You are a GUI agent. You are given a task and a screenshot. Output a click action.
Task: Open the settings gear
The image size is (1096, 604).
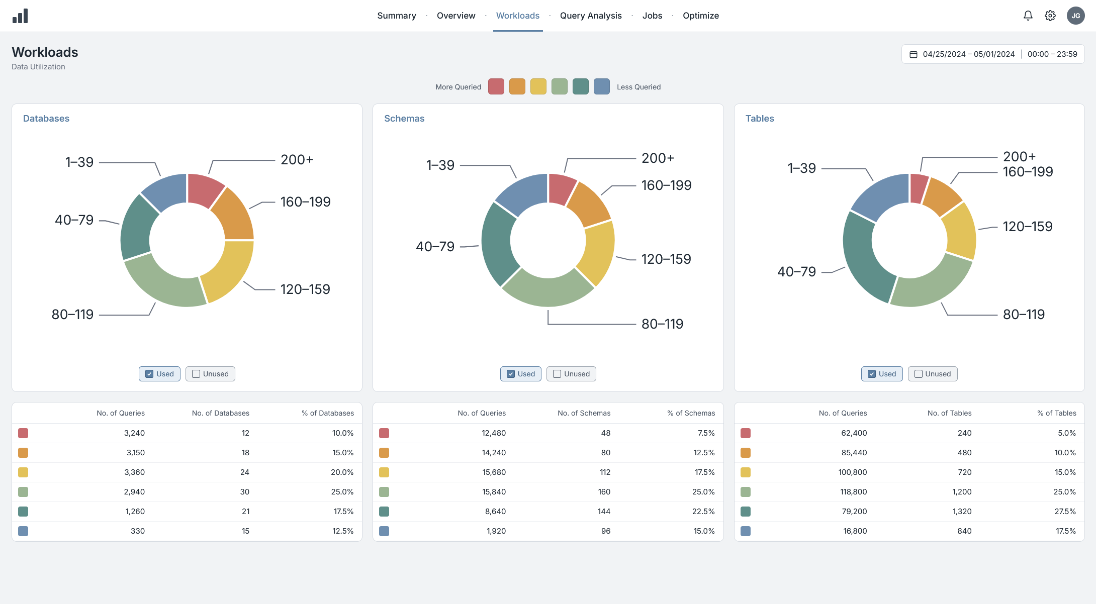tap(1050, 16)
